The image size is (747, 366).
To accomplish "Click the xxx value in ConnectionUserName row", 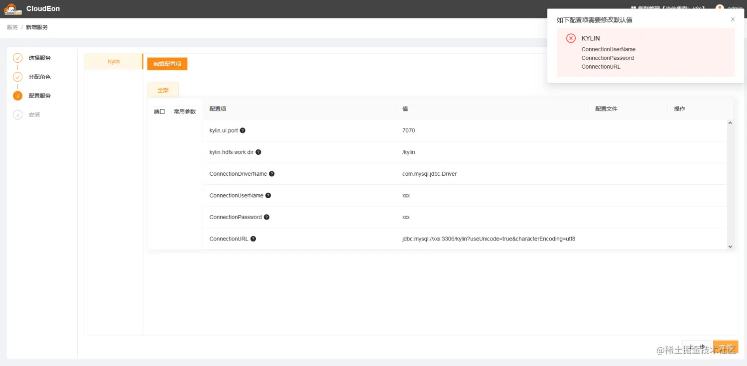I will [406, 196].
